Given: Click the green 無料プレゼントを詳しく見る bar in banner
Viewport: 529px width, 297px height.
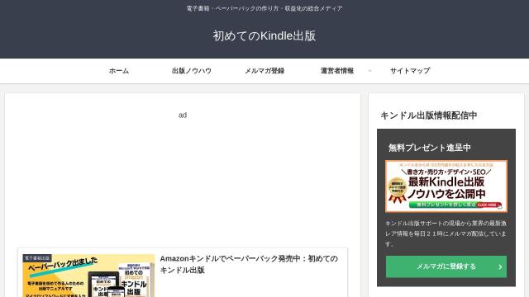Looking at the screenshot, I should [455, 205].
